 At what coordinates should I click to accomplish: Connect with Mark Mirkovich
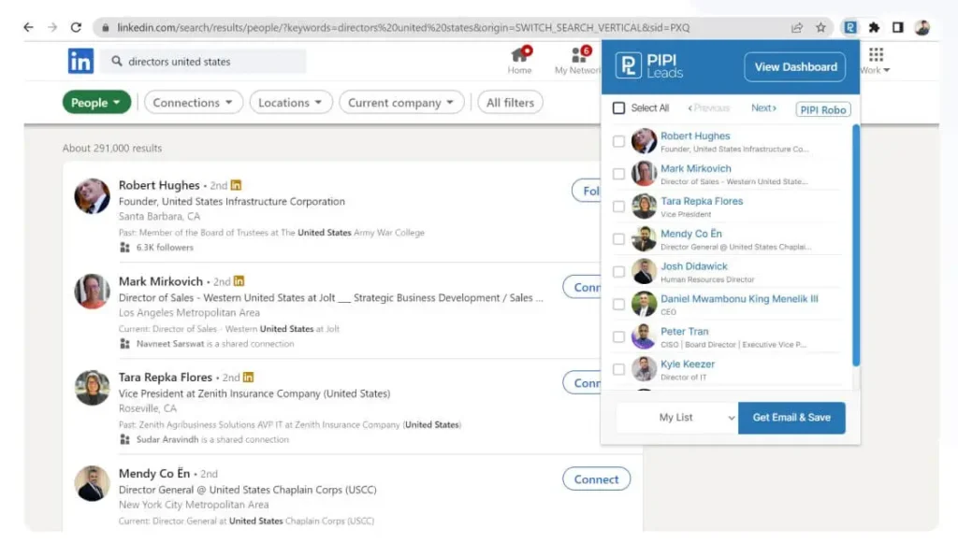pyautogui.click(x=582, y=287)
